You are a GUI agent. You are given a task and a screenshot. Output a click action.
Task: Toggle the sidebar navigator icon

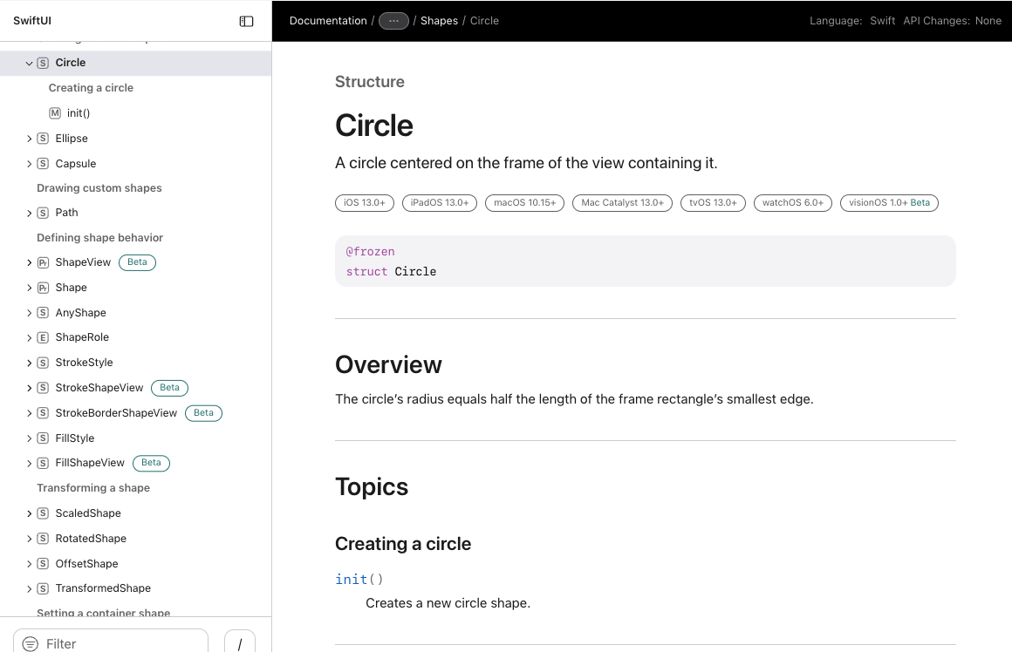246,21
